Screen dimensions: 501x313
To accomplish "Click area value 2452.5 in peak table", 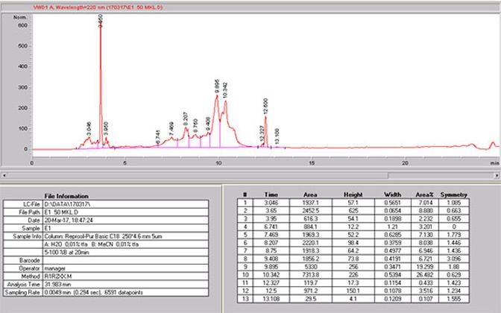I will pyautogui.click(x=311, y=211).
